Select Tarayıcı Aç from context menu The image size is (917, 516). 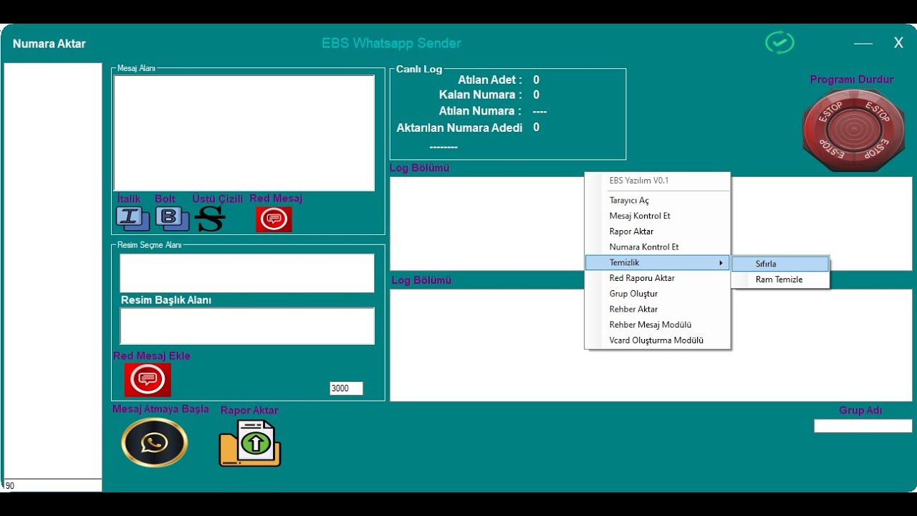(x=657, y=201)
